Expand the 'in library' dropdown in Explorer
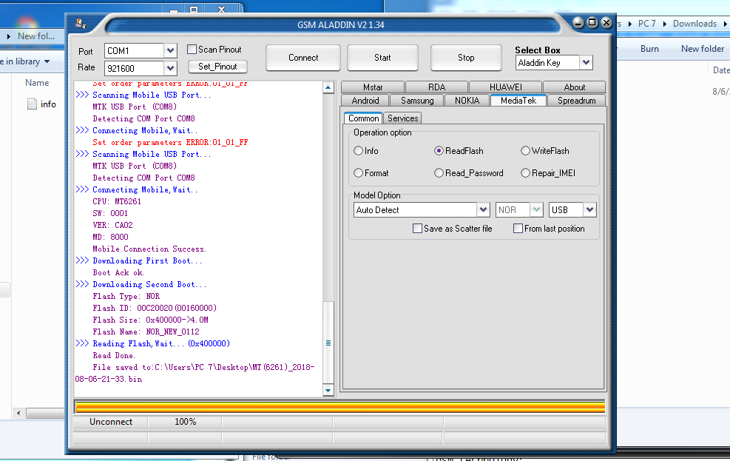This screenshot has width=730, height=461. [47, 61]
